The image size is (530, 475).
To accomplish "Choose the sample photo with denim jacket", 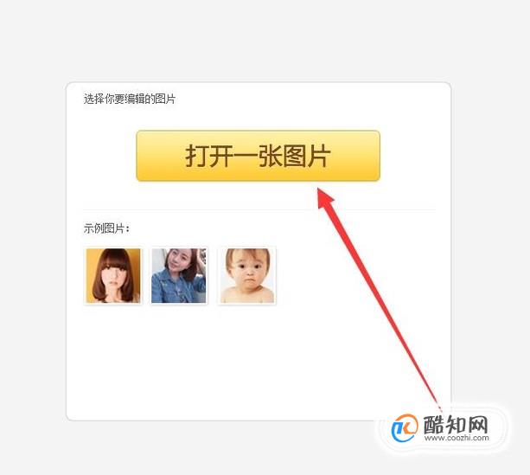I will [179, 275].
